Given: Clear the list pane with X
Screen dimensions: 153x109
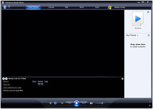Looking at the screenshot, I should coord(149,35).
